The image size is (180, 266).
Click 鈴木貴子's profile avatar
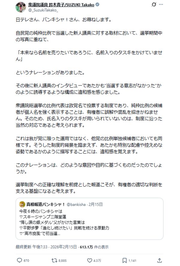tap(20, 6)
